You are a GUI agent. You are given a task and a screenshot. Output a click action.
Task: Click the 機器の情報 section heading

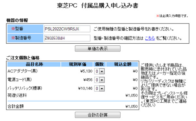coord(17,20)
